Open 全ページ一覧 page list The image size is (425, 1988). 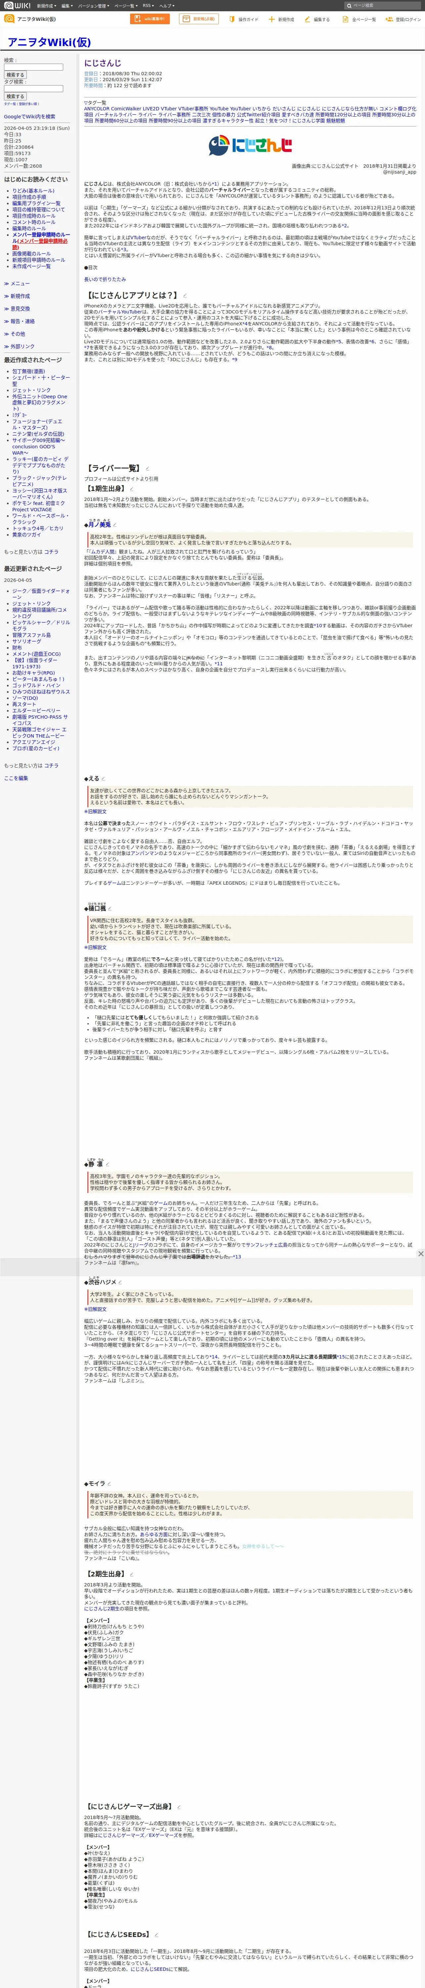tap(359, 19)
